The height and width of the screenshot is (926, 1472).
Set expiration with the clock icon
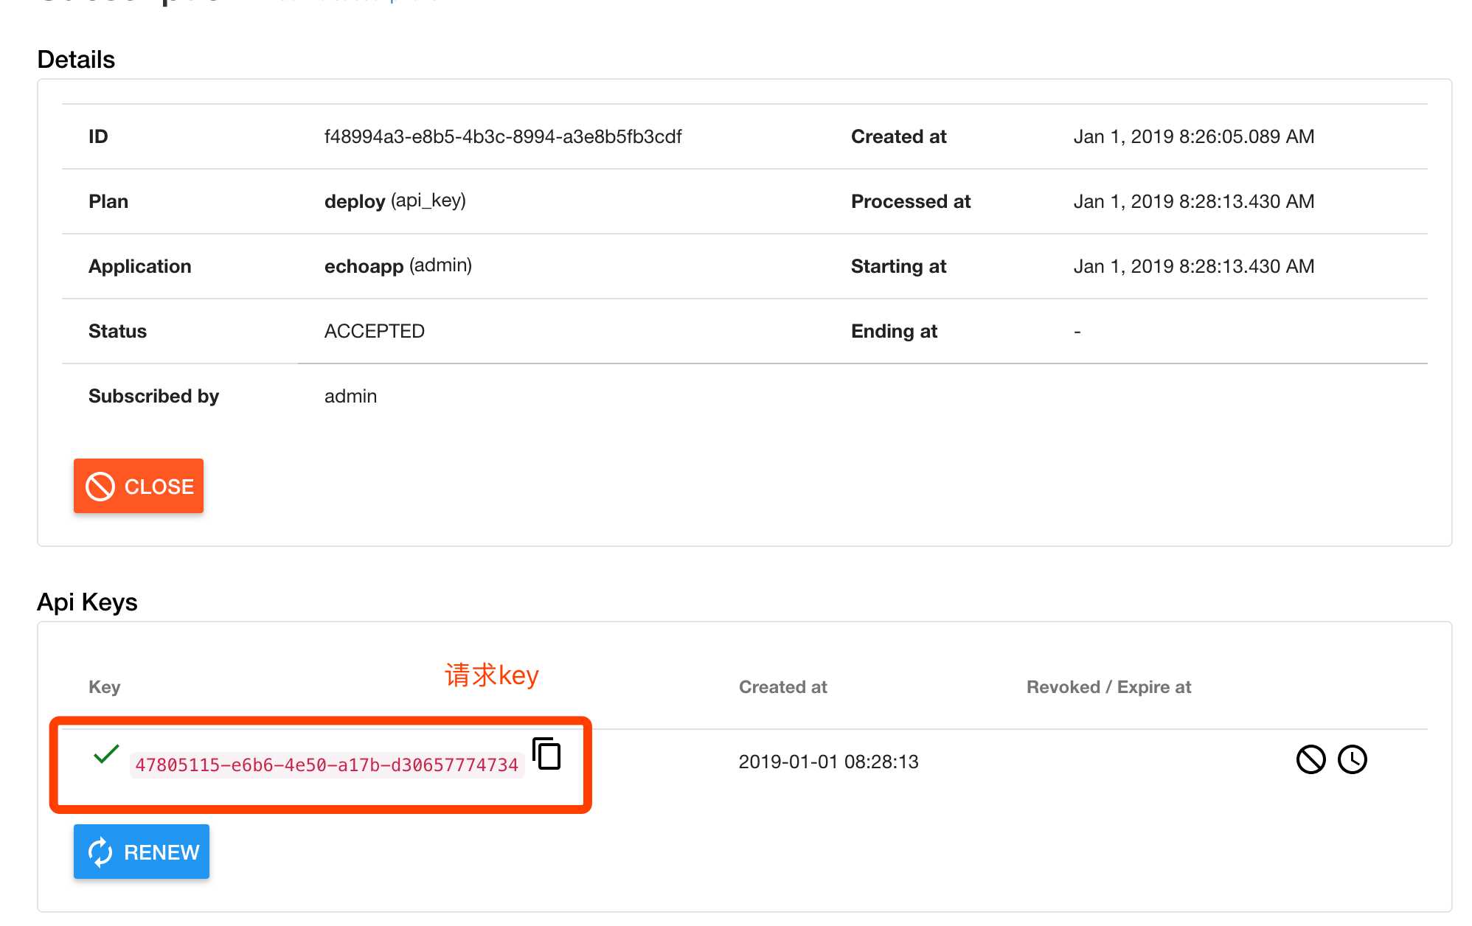point(1352,759)
